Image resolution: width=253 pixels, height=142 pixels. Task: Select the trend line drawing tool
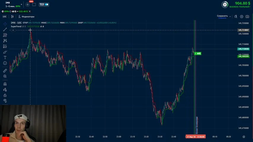[5, 29]
